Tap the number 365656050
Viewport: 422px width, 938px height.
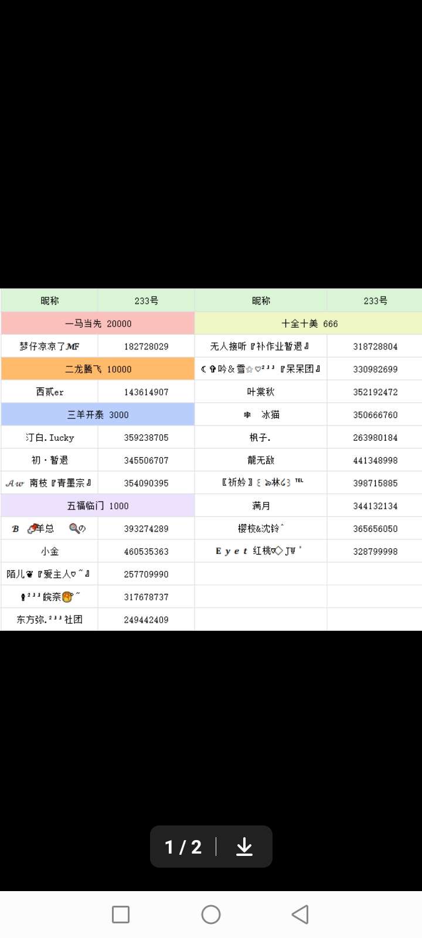pyautogui.click(x=375, y=529)
